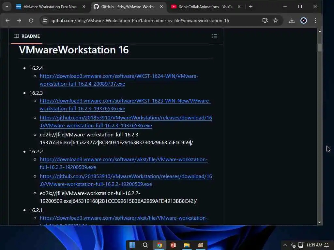
Task: View site information icon in address bar
Action: [x=45, y=21]
